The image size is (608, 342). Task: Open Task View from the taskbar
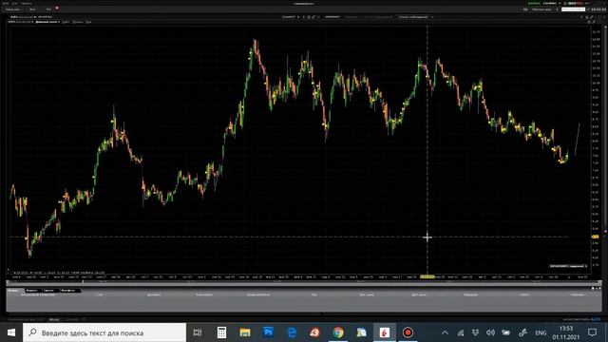pos(198,332)
